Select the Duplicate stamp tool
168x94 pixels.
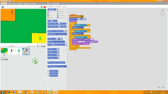click(48, 3)
